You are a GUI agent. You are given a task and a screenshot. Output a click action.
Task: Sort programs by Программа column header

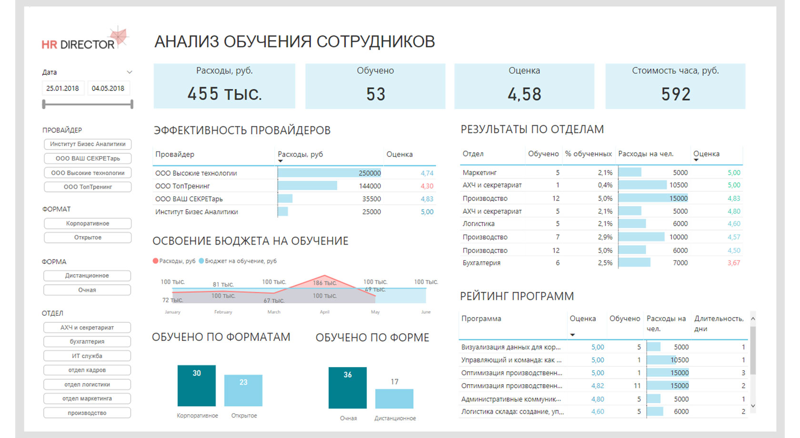click(x=481, y=319)
